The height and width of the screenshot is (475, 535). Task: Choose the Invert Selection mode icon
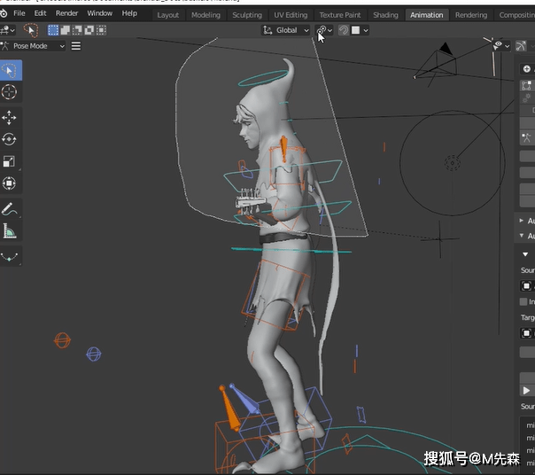coord(89,30)
